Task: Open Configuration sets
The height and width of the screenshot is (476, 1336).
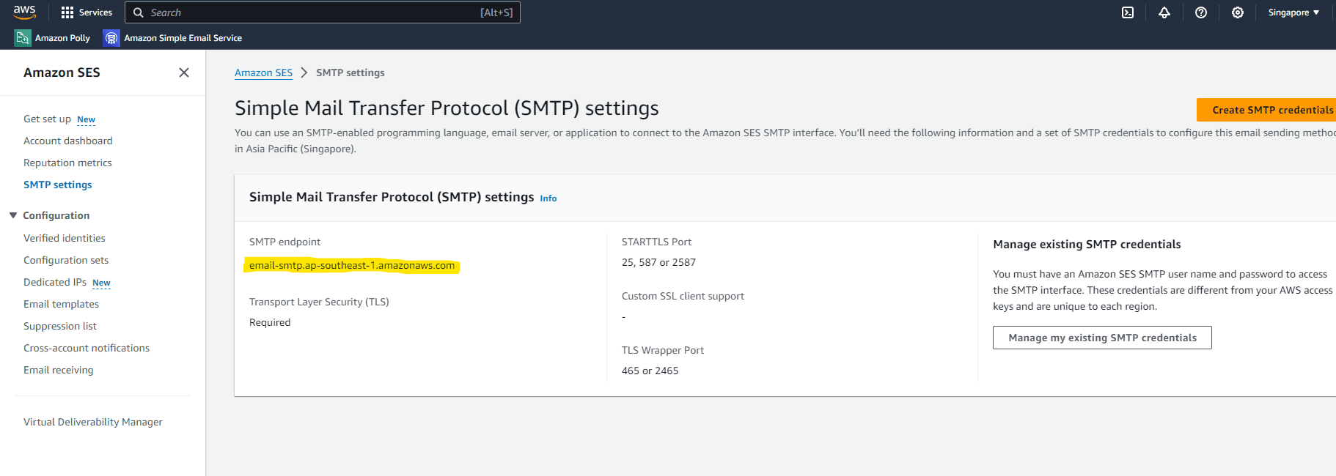Action: point(66,260)
